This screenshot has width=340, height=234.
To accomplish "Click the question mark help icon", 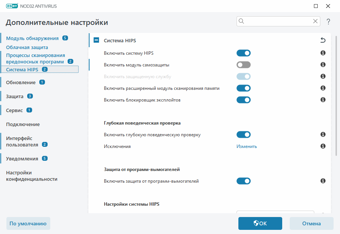I will [329, 22].
